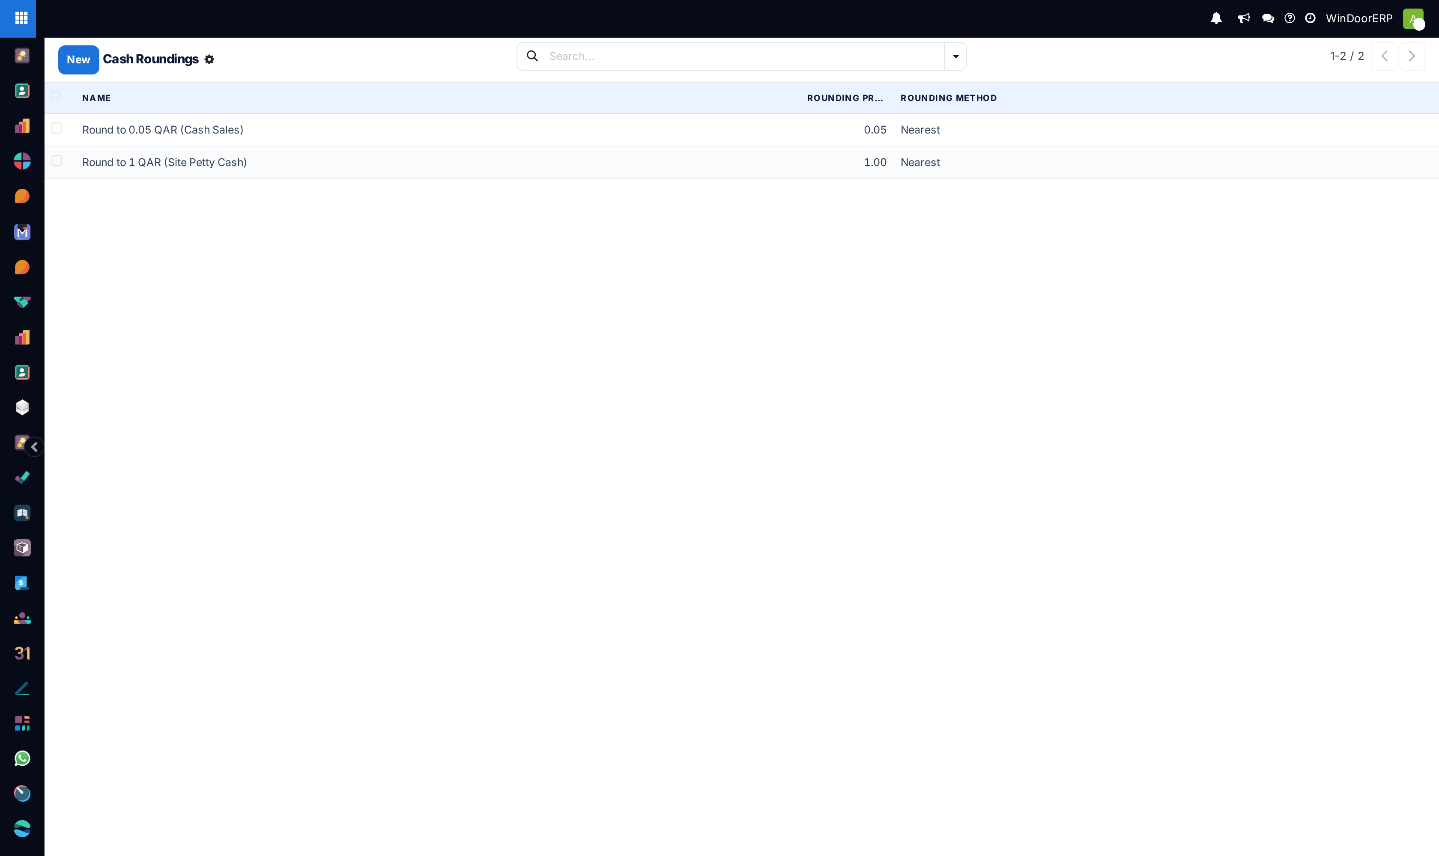The height and width of the screenshot is (856, 1439).
Task: Open the clock activities icon
Action: pyautogui.click(x=1310, y=18)
